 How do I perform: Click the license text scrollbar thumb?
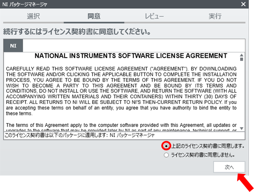click(x=241, y=59)
